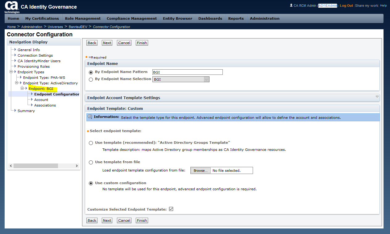Viewport: 390px width, 234px height.
Task: Expand the Endpoint Account Template Settings panel
Action: point(377,97)
